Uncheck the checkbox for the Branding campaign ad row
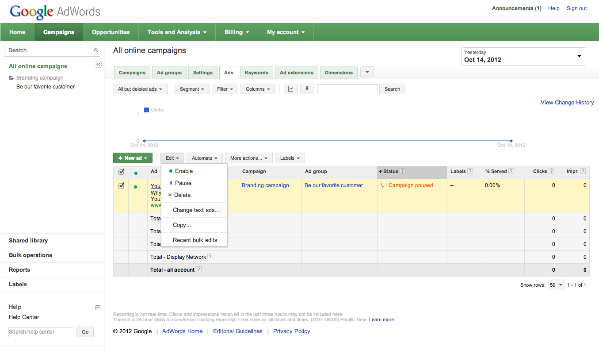Screen dimensions: 599x350 pyautogui.click(x=121, y=185)
